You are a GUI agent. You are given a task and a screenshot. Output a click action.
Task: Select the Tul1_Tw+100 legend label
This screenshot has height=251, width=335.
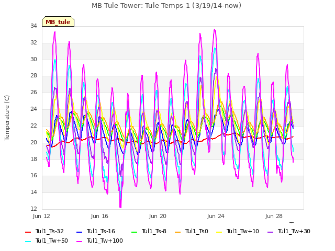tap(105, 241)
